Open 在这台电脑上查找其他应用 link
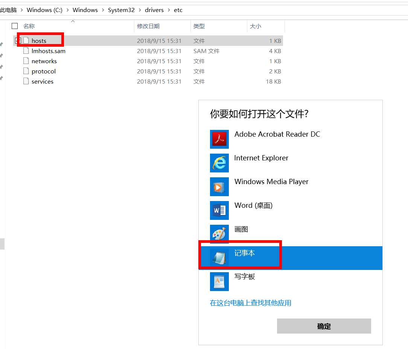Image resolution: width=408 pixels, height=349 pixels. pos(250,303)
